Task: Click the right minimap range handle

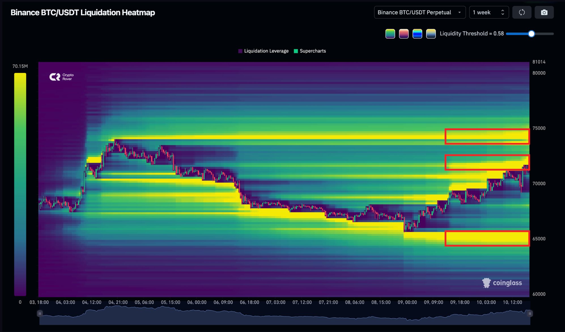Action: 530,313
